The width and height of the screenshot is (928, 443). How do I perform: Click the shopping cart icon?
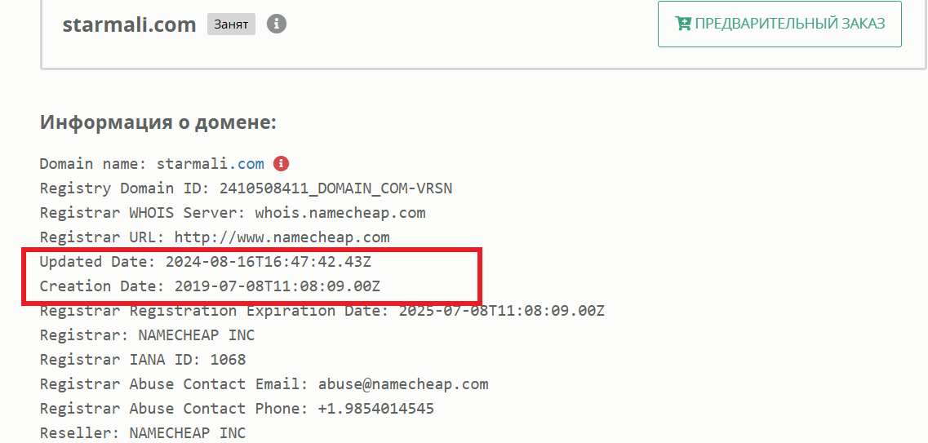[x=683, y=24]
